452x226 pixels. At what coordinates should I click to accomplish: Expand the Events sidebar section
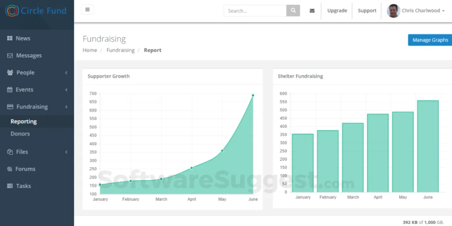(x=24, y=89)
